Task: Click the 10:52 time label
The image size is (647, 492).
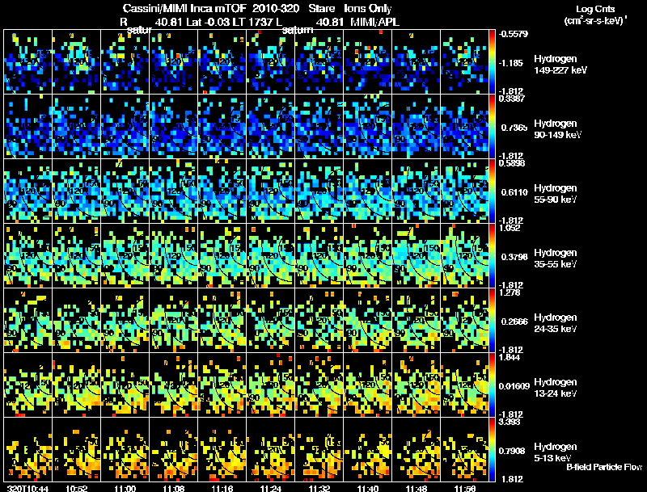Action: tap(76, 489)
